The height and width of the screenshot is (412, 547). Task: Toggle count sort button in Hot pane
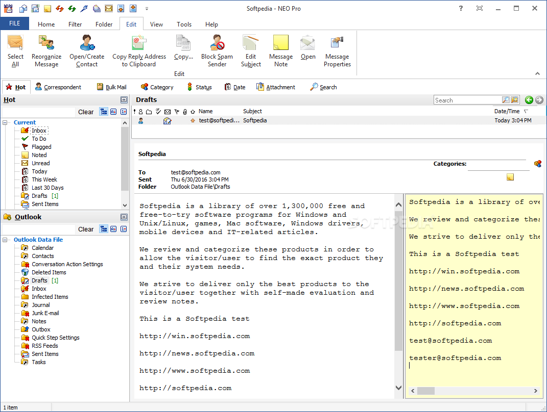[x=124, y=112]
